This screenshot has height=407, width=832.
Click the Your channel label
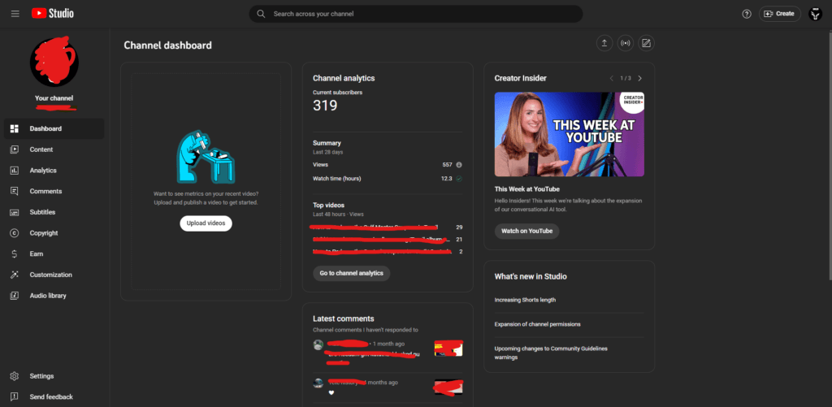[x=54, y=98]
